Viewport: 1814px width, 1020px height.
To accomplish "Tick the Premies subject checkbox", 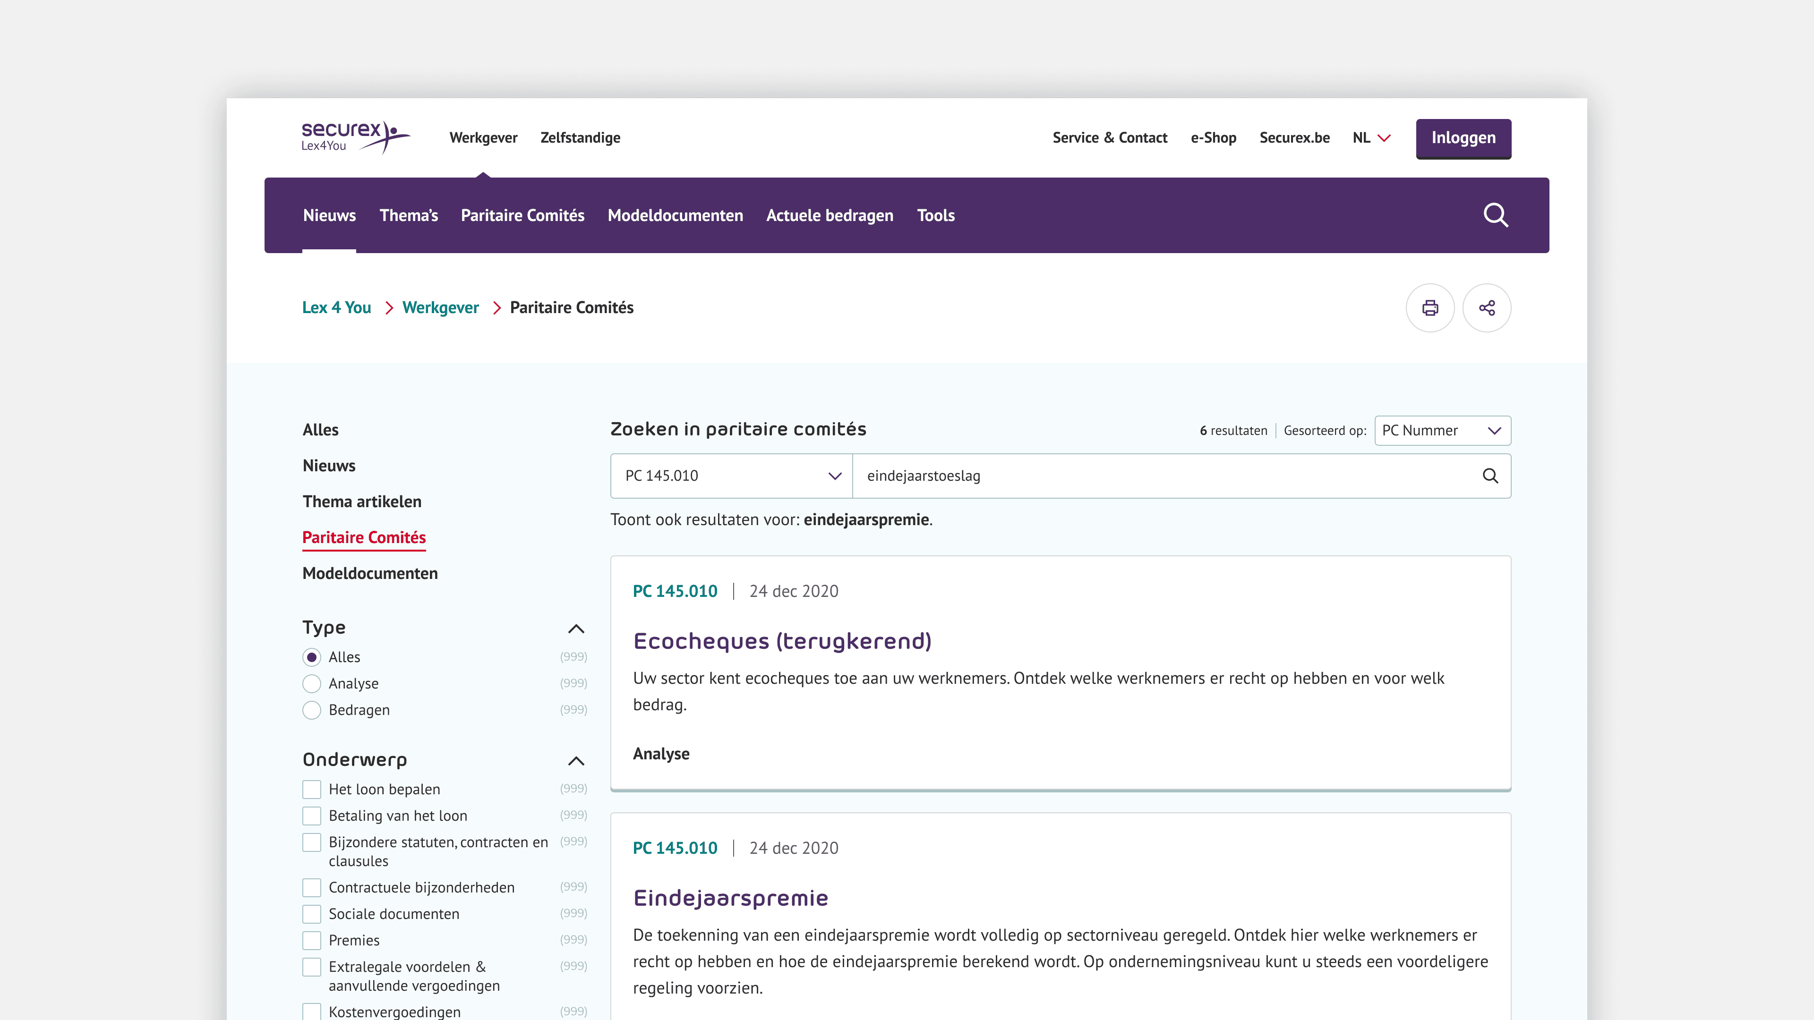I will pyautogui.click(x=312, y=941).
